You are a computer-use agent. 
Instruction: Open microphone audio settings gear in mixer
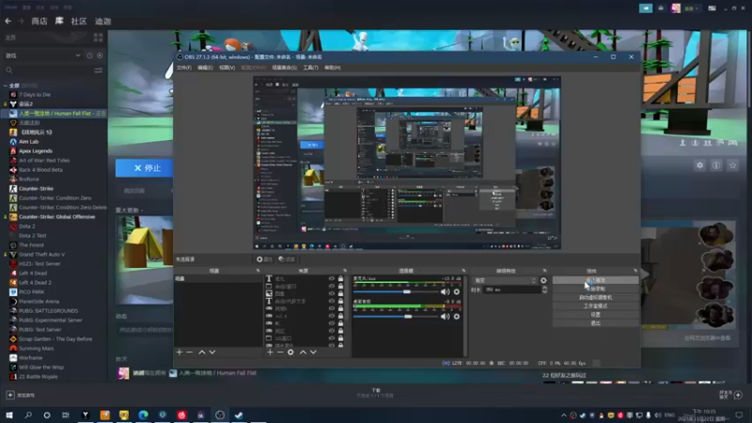457,291
